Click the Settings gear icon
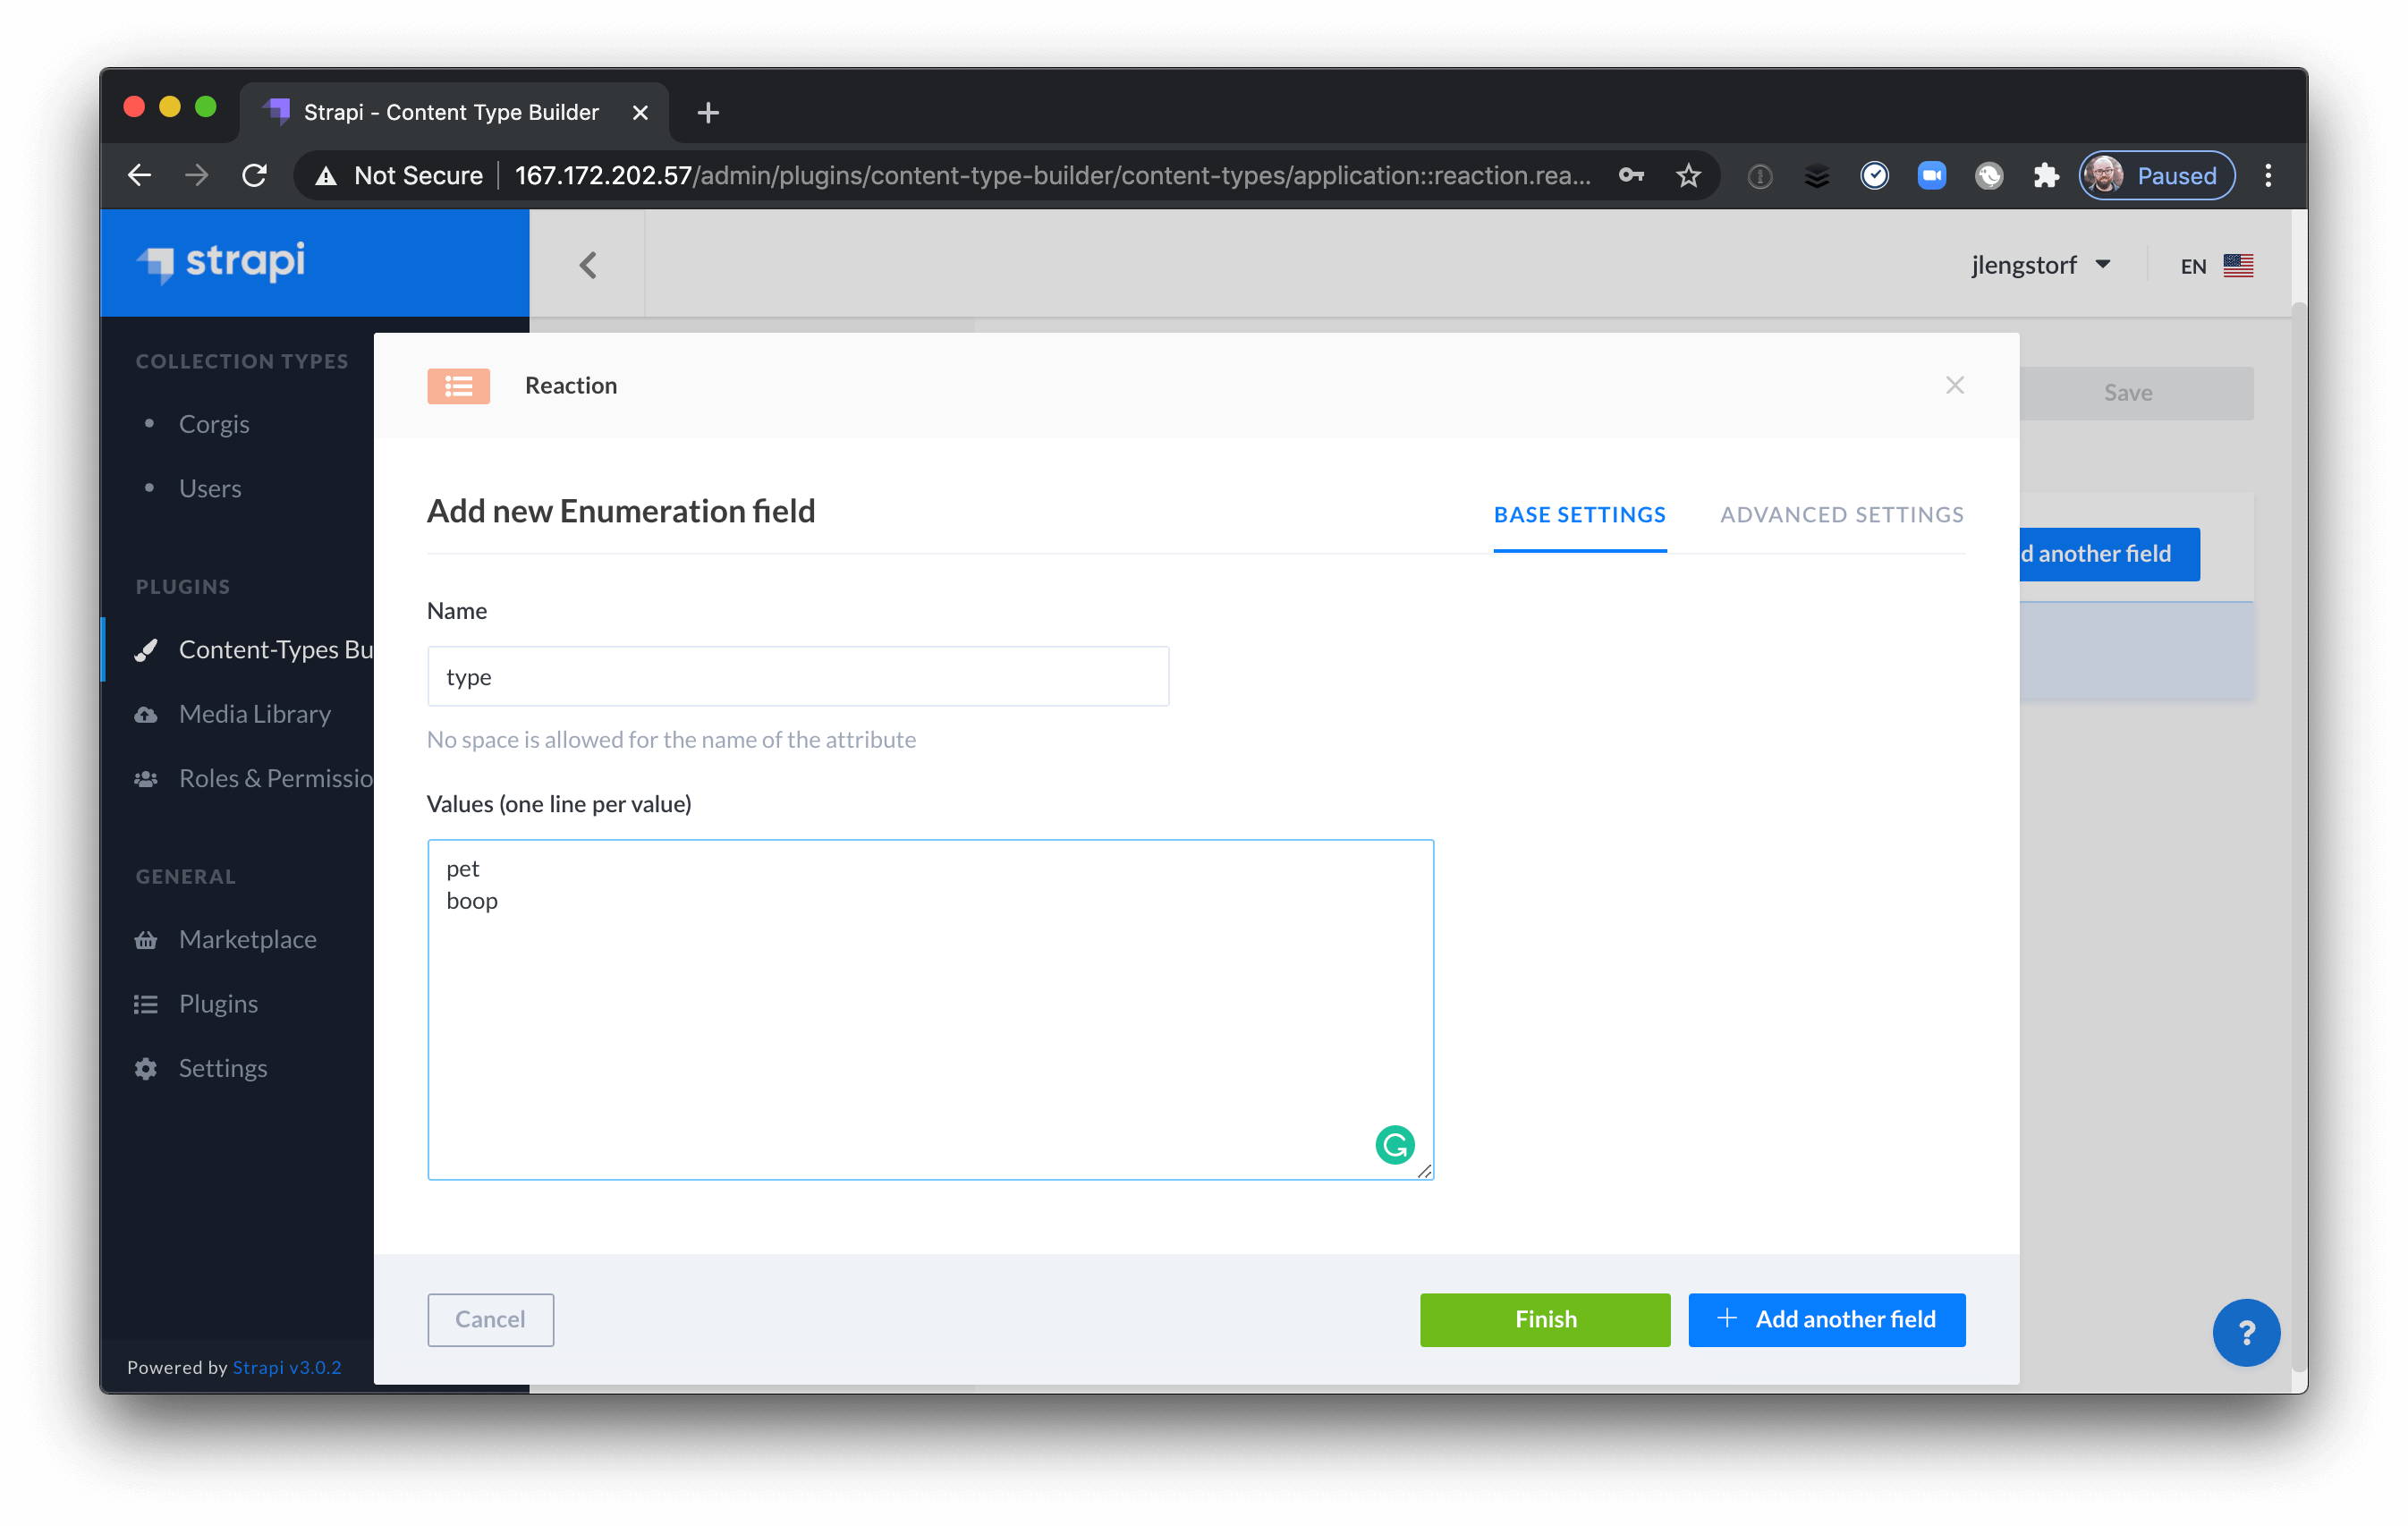2408x1526 pixels. pos(146,1068)
